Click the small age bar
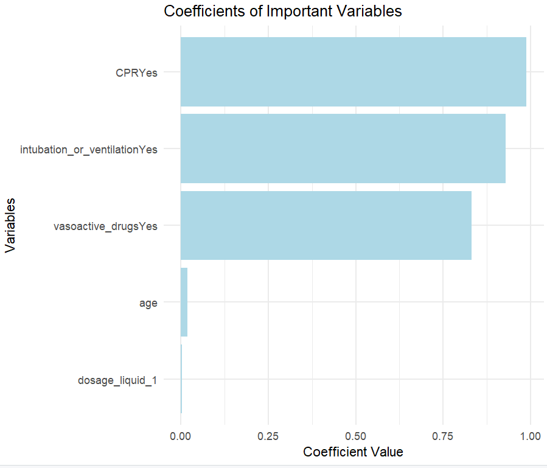 184,302
